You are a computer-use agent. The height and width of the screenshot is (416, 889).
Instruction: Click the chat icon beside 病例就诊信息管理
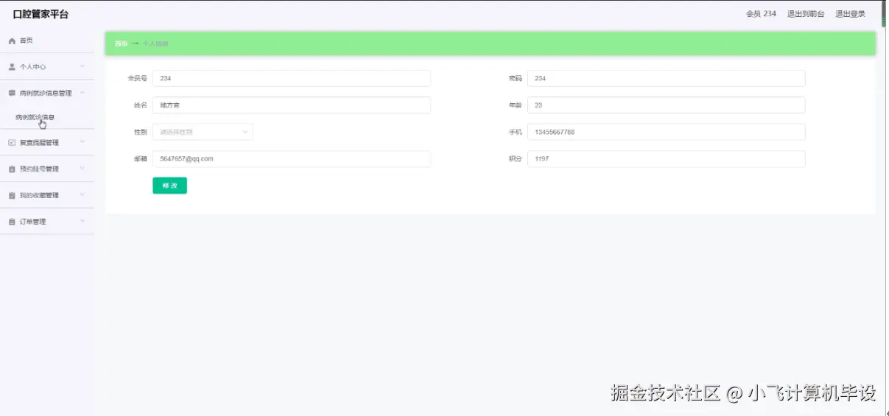(x=12, y=94)
